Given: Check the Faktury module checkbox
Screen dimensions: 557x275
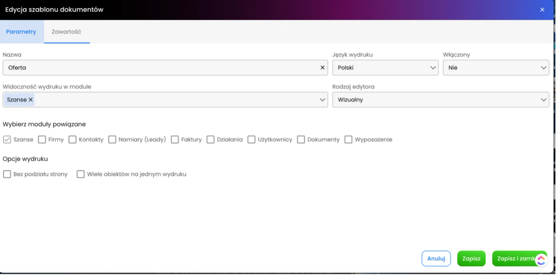Looking at the screenshot, I should click(175, 140).
